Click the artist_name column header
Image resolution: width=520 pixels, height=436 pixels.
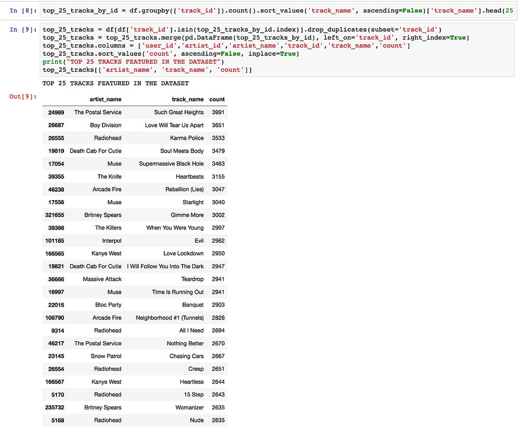[106, 99]
